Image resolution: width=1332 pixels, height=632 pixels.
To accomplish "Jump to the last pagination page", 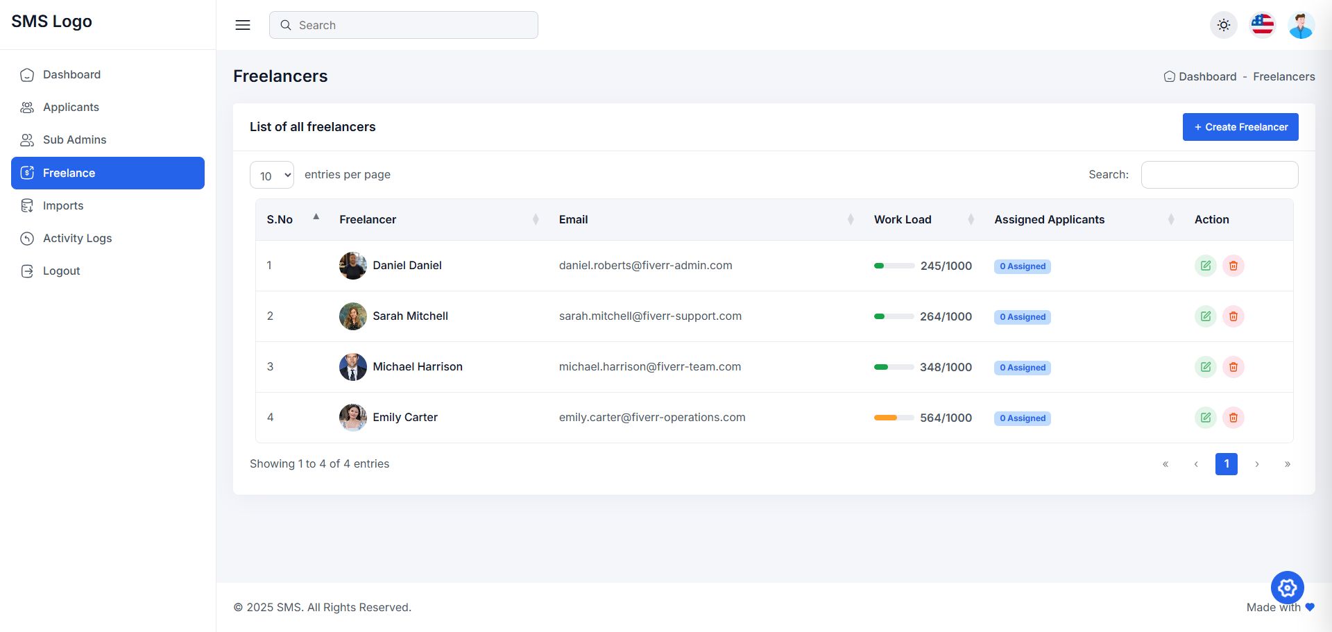I will 1288,464.
